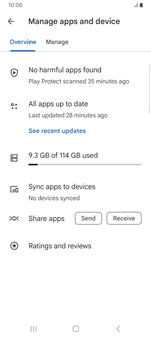
Task: Select the Overview tab
Action: tap(23, 42)
